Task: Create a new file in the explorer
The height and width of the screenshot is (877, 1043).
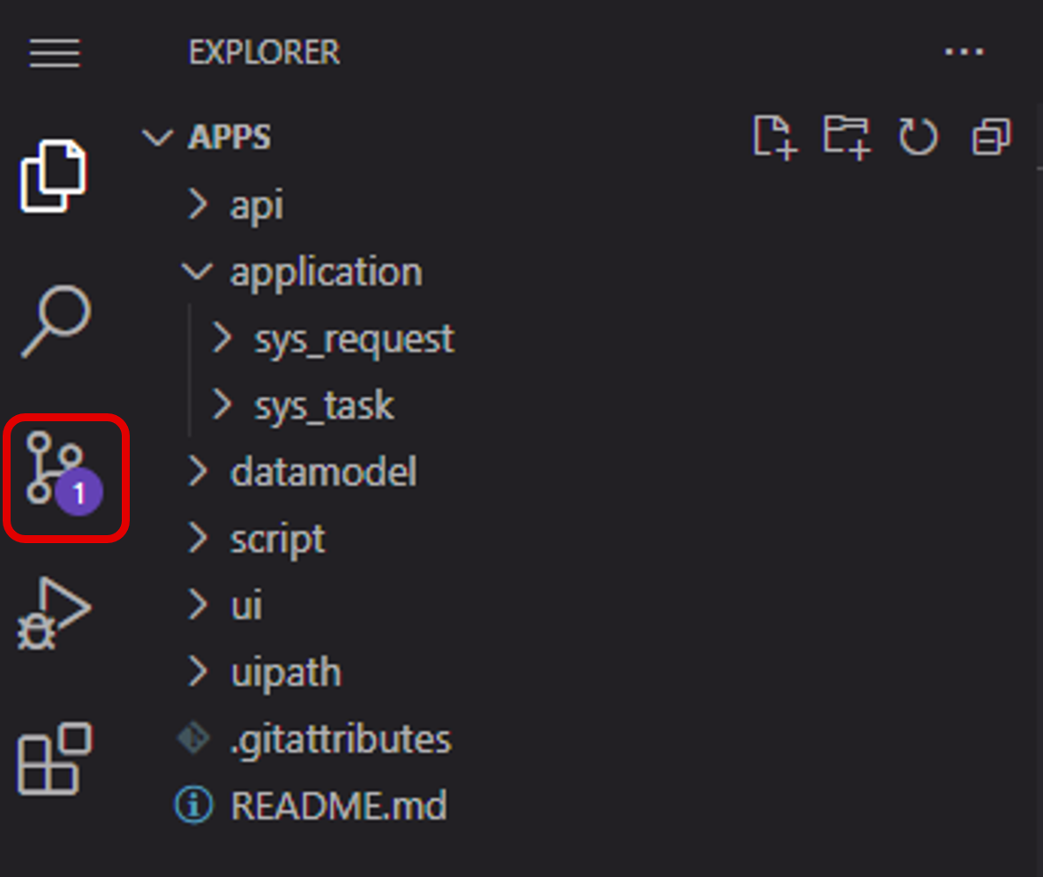Action: (777, 137)
